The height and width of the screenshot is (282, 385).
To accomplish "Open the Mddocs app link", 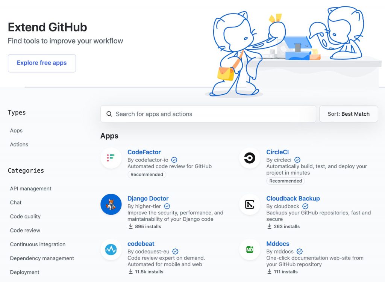I will tap(278, 244).
